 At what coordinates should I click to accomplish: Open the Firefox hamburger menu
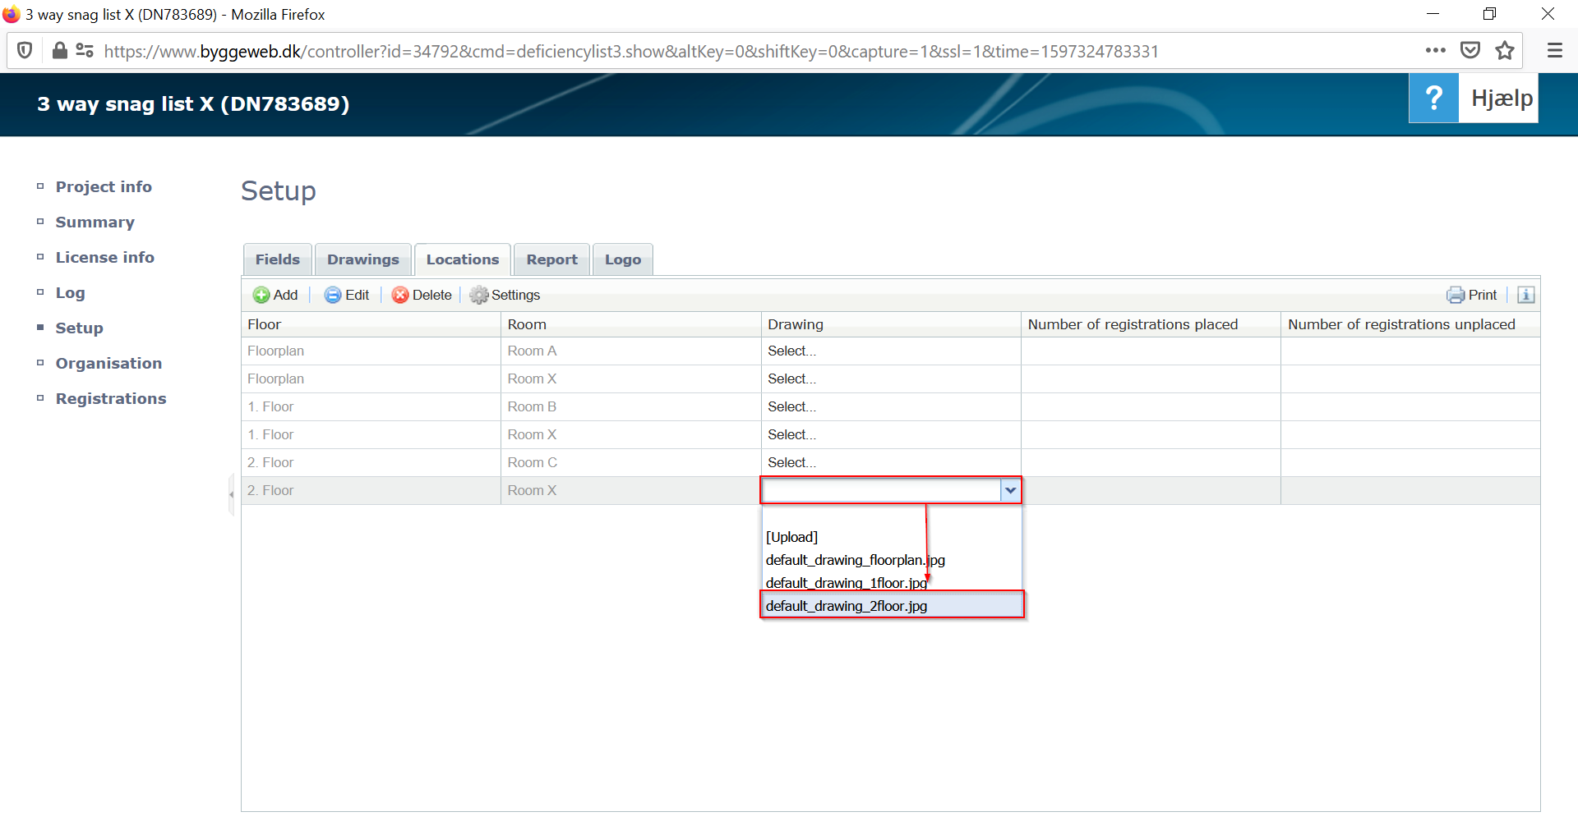[1555, 50]
